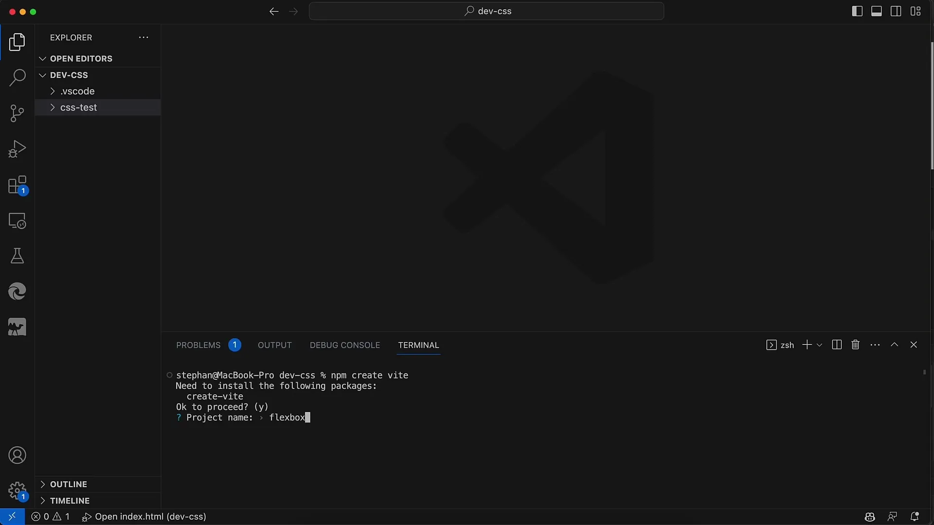Open the Accounts menu
This screenshot has width=934, height=525.
pyautogui.click(x=17, y=455)
